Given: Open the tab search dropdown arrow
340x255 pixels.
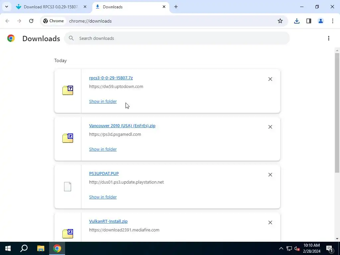Looking at the screenshot, I should pyautogui.click(x=7, y=7).
